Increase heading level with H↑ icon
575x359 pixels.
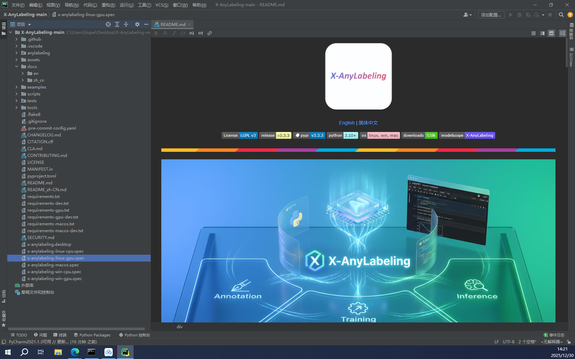tap(201, 33)
